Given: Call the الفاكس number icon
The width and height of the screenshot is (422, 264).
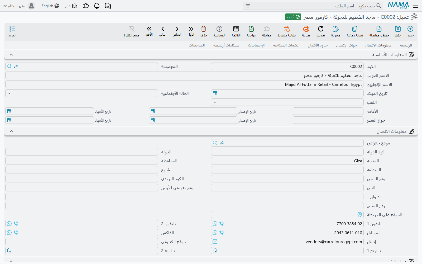Looking at the screenshot, I should coord(16,233).
